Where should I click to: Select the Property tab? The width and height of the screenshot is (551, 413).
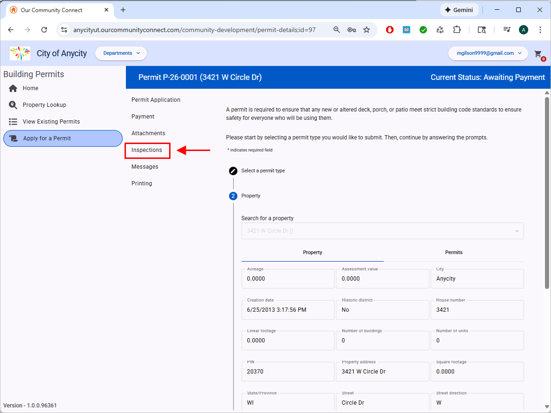point(312,252)
